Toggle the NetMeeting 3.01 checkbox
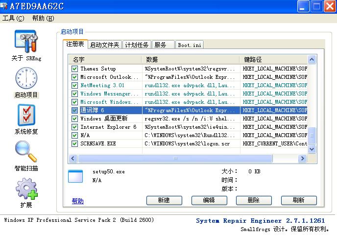 pos(74,86)
